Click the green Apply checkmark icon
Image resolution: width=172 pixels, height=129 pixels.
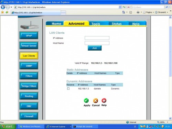coord(86,100)
